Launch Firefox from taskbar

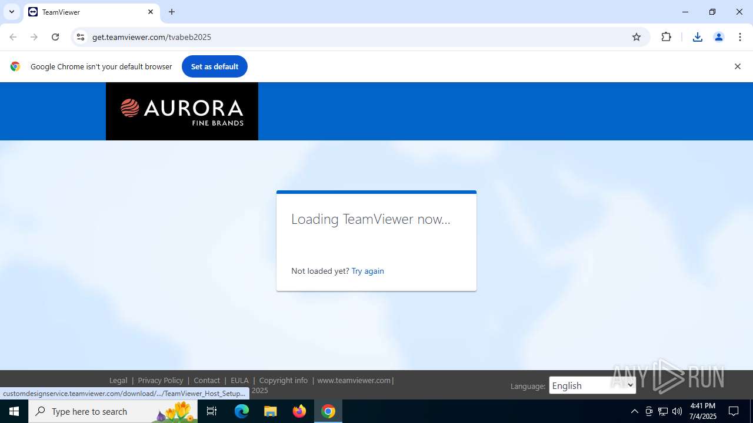click(299, 411)
